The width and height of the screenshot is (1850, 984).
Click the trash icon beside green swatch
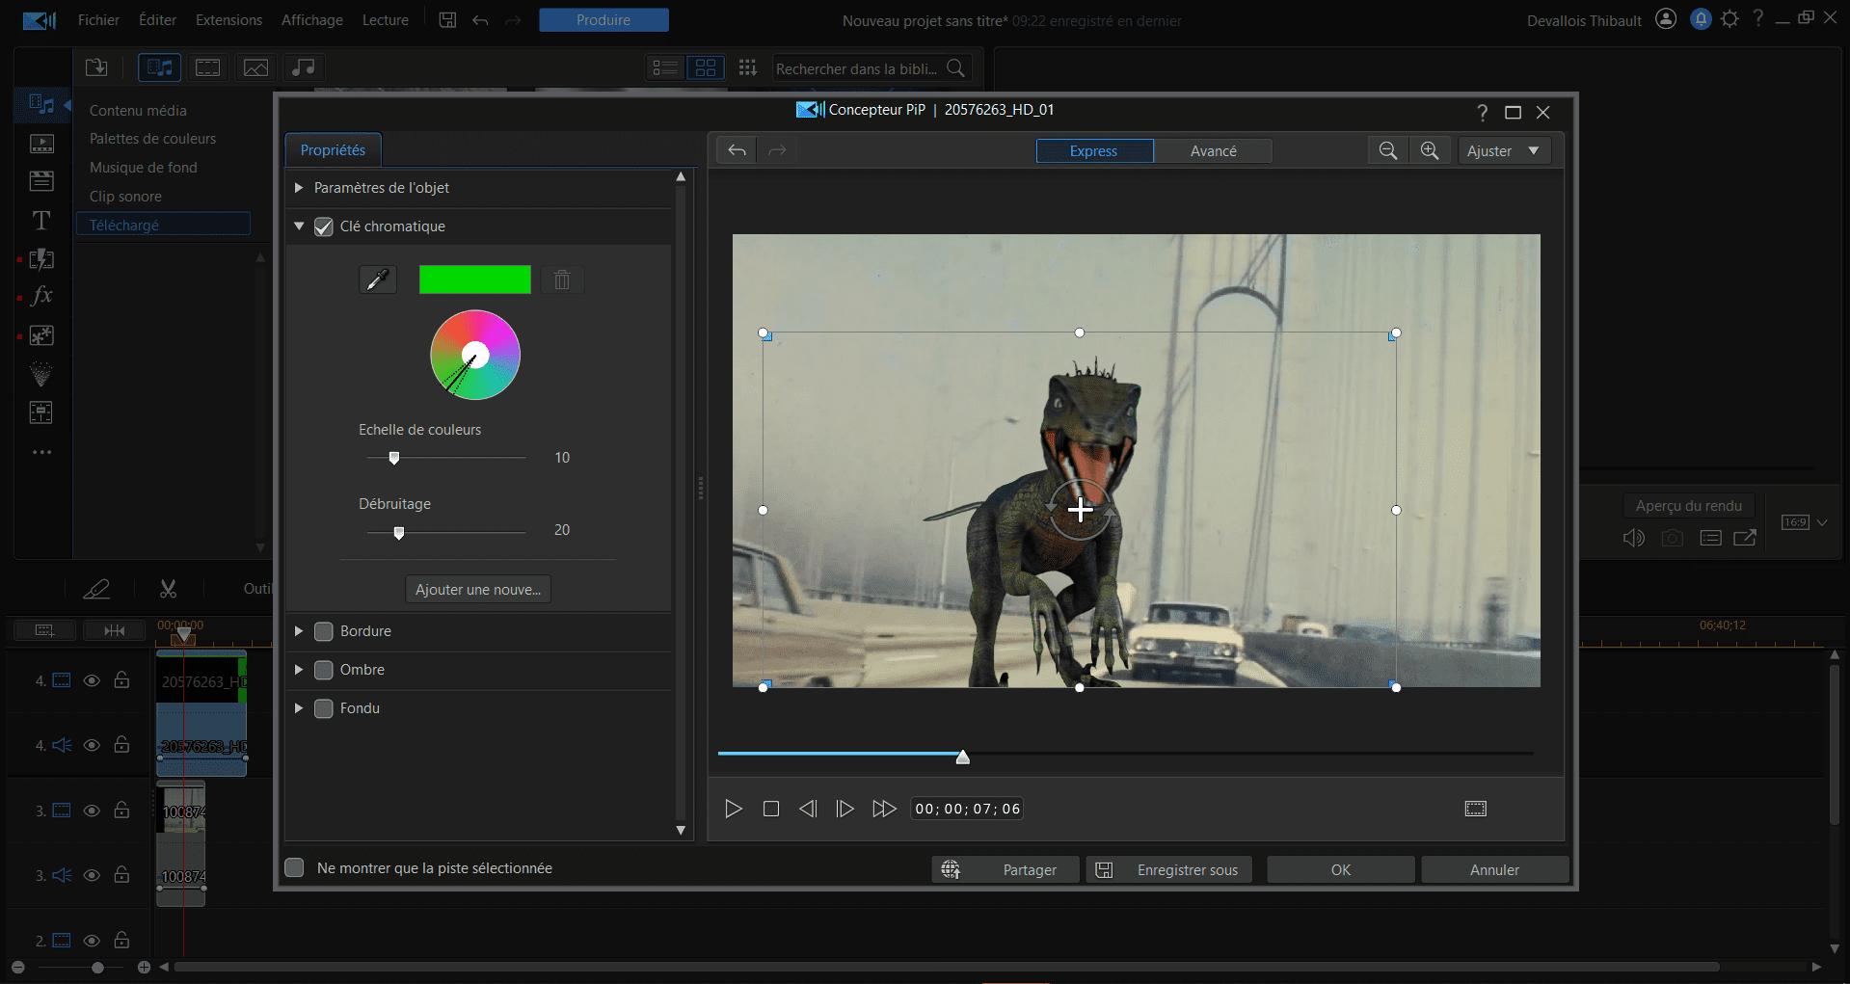(x=562, y=279)
